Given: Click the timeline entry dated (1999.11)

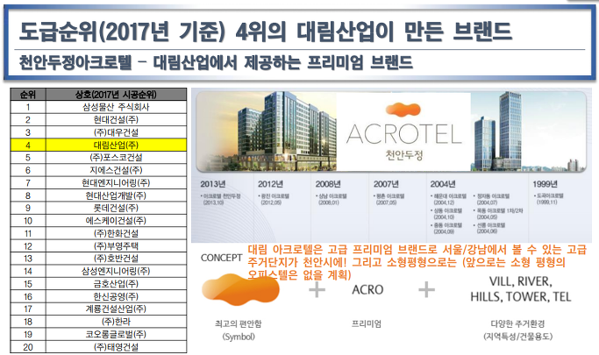Looking at the screenshot, I should (548, 199).
